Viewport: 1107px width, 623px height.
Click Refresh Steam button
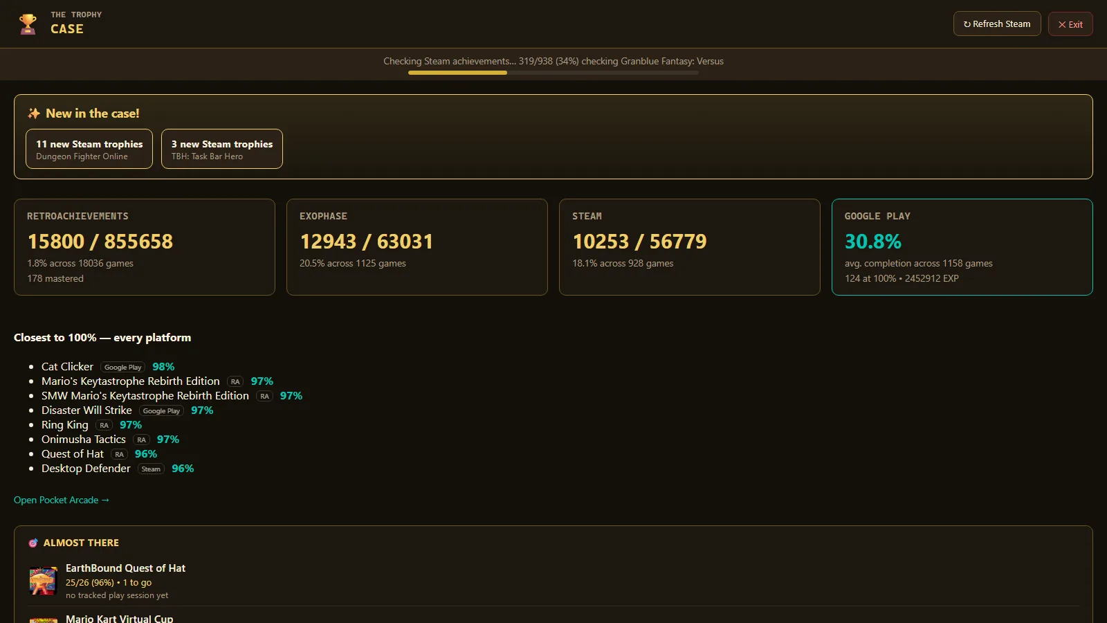tap(997, 24)
